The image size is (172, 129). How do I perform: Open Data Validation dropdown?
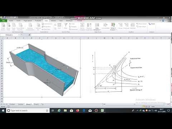coord(97,27)
